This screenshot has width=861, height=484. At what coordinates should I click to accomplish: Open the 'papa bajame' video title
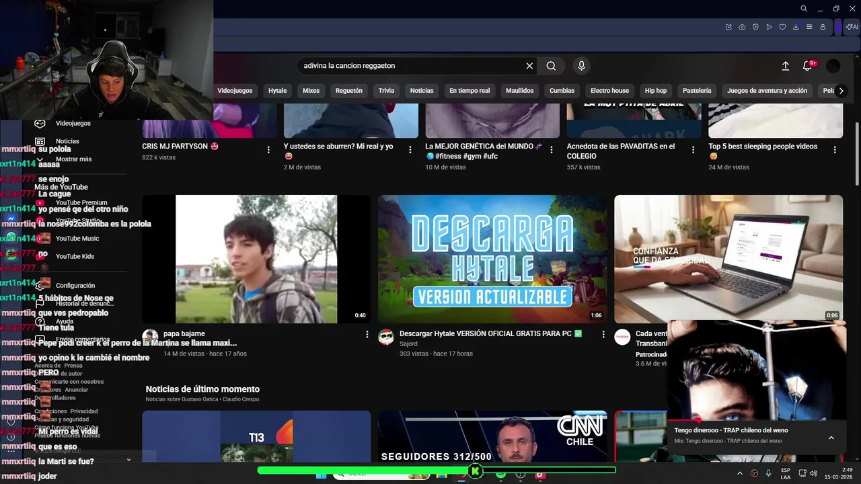pos(184,334)
